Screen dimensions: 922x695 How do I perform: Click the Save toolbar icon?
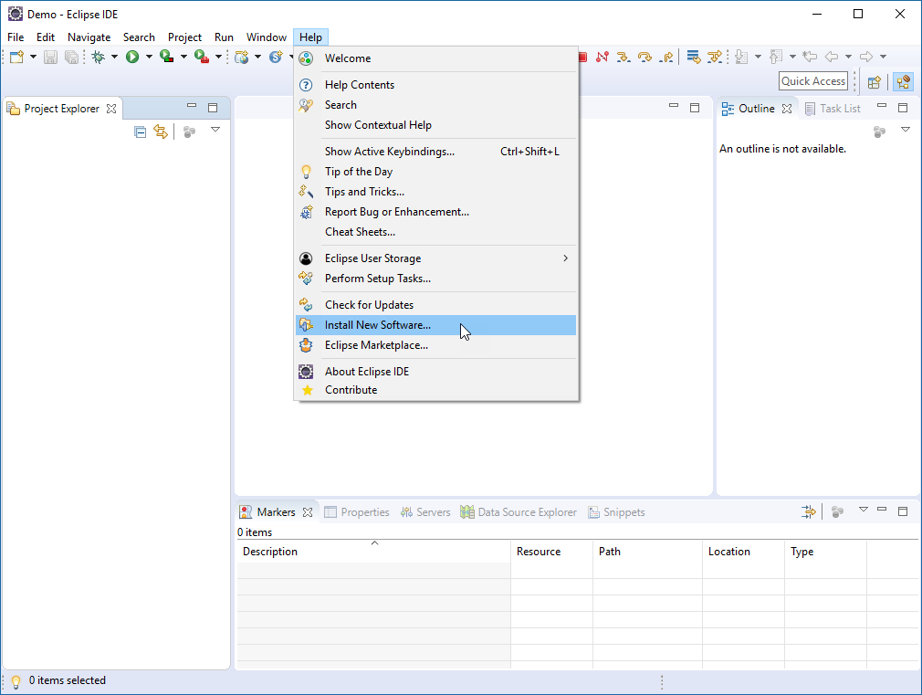pos(51,57)
